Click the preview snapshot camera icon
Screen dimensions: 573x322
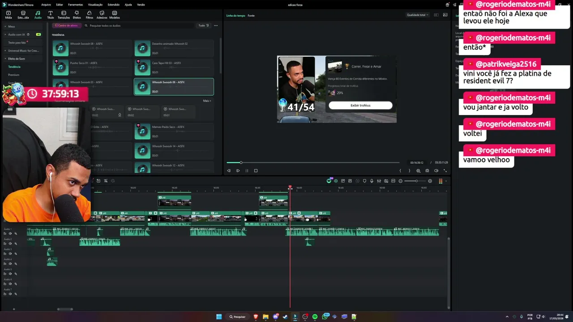tap(427, 170)
